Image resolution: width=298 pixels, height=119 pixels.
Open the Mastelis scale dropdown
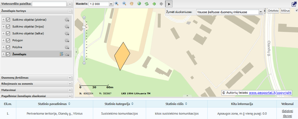pos(111,4)
